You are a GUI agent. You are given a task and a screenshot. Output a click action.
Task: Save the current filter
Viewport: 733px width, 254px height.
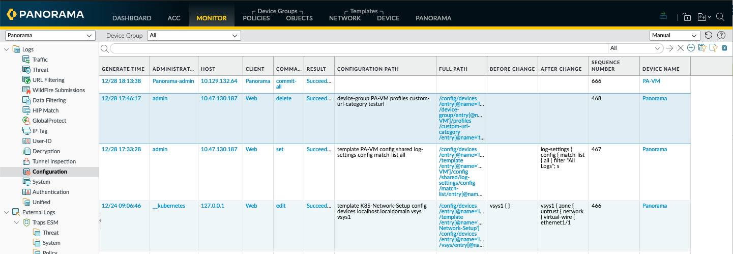(702, 48)
